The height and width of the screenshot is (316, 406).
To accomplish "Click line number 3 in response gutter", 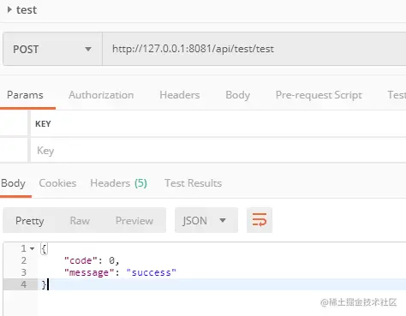I will 24,272.
